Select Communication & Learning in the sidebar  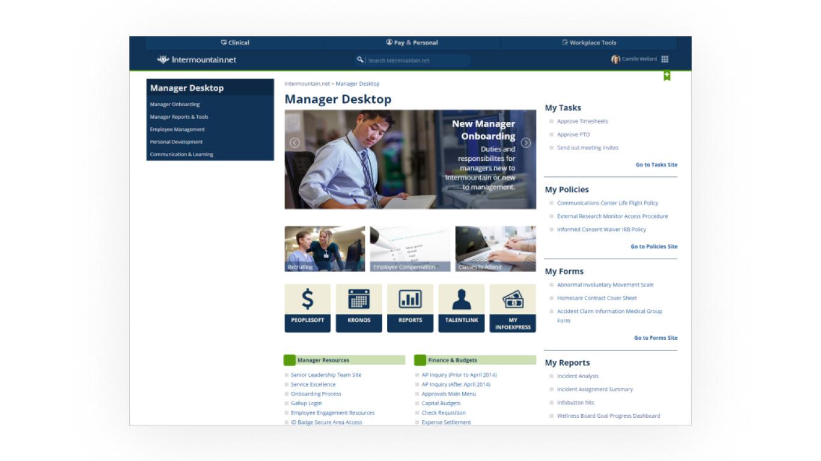click(182, 154)
